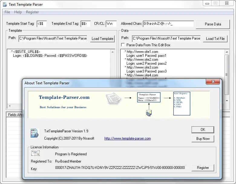Click the Template End Tag field
The width and height of the screenshot is (236, 184).
click(86, 24)
